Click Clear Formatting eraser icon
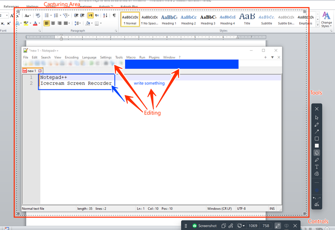The image size is (335, 230). pos(38,15)
